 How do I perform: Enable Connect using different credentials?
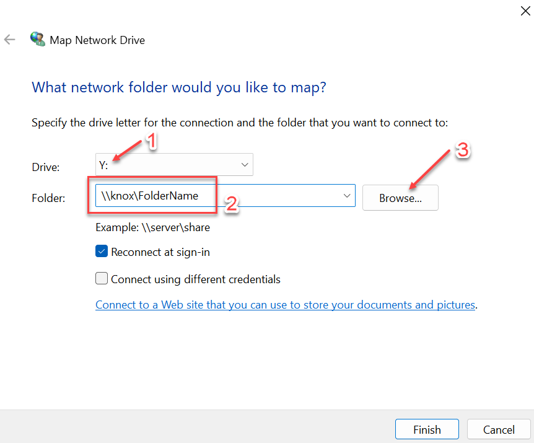point(101,278)
